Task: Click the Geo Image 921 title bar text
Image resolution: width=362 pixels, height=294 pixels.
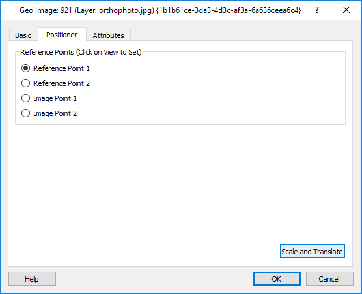Action: point(160,10)
